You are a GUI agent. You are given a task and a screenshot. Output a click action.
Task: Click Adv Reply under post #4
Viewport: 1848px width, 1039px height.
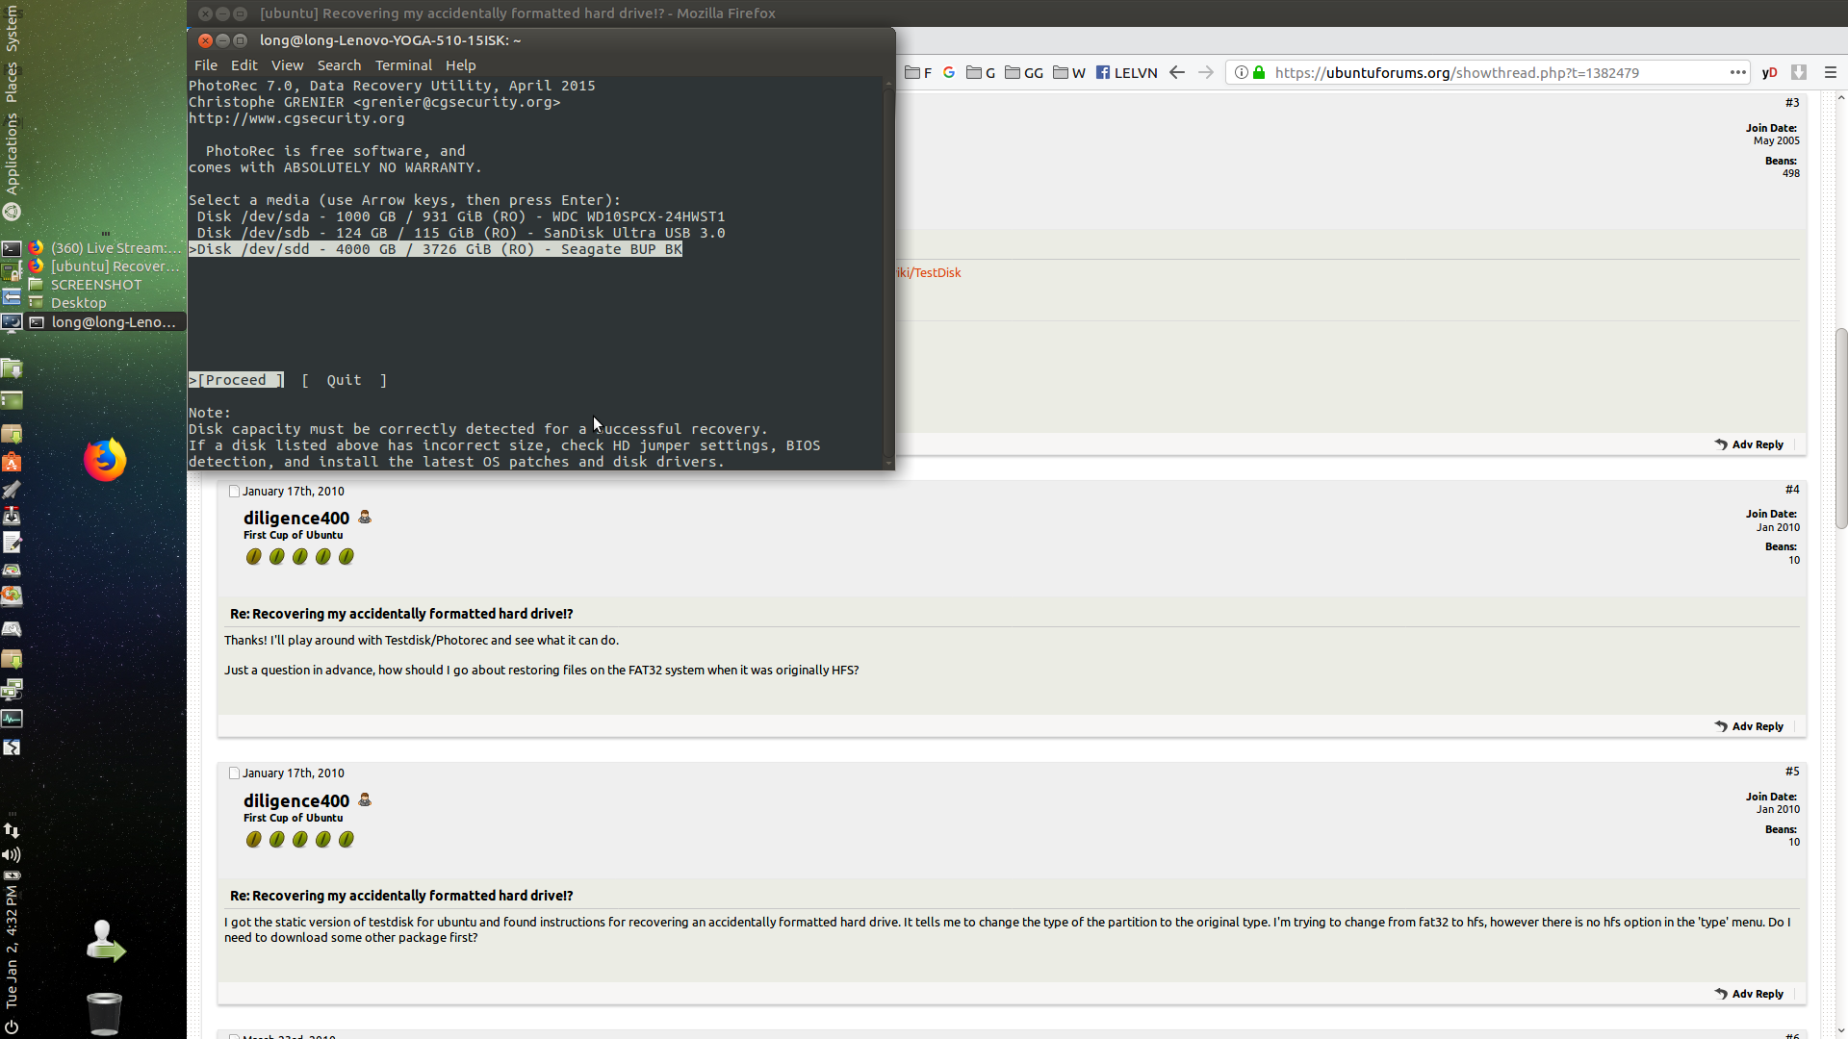tap(1749, 726)
